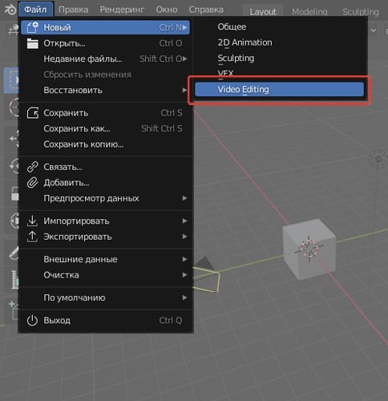
Task: Click the power icon beside Выход
Action: click(x=32, y=320)
